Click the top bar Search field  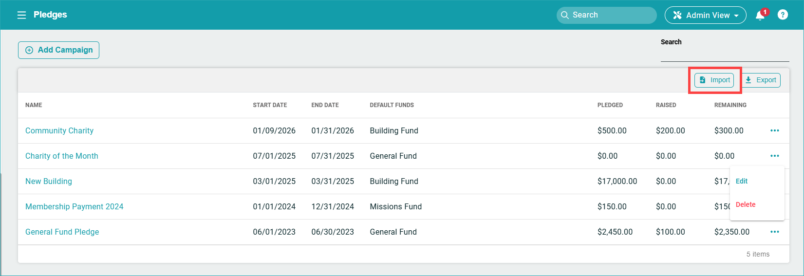pos(607,15)
